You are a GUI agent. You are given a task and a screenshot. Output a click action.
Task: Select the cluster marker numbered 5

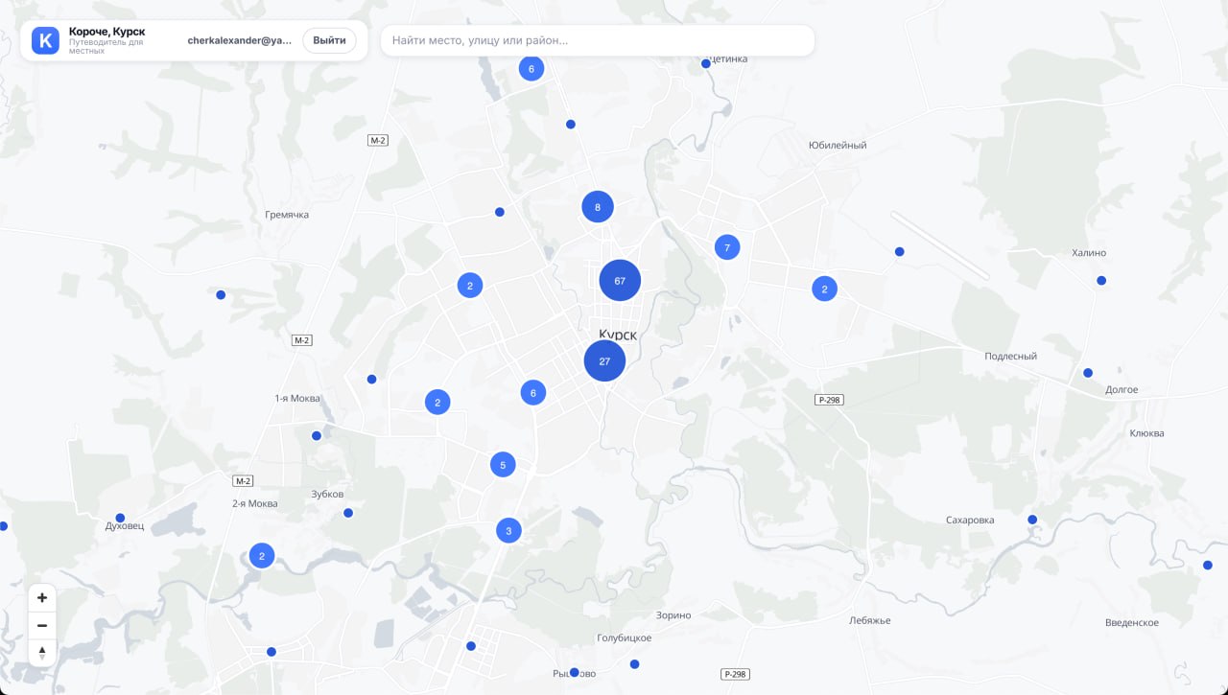(x=503, y=465)
